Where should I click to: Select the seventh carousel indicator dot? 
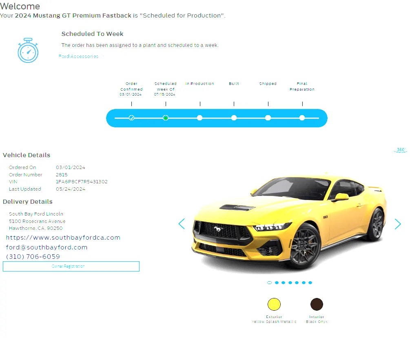click(310, 282)
